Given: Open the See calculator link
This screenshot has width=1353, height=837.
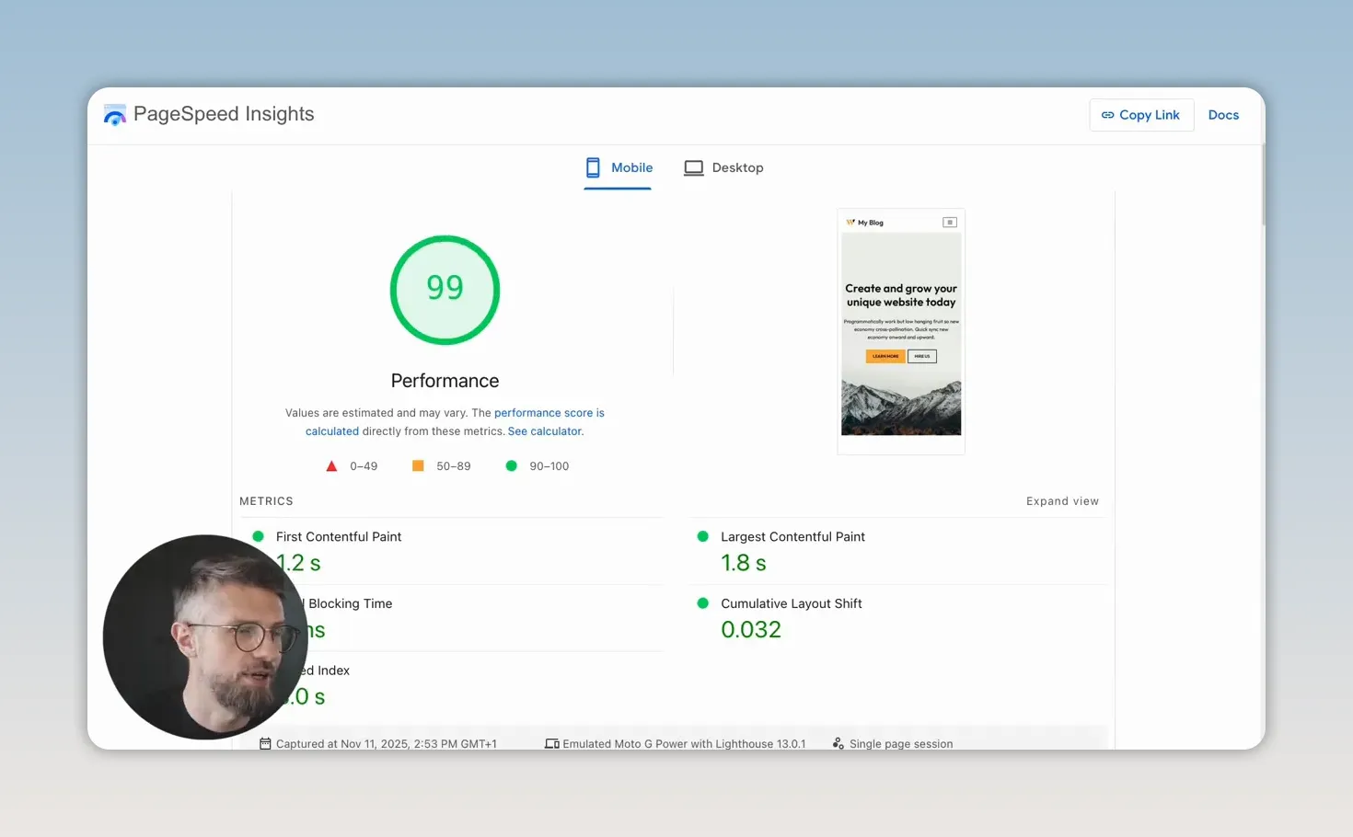Looking at the screenshot, I should [x=545, y=431].
